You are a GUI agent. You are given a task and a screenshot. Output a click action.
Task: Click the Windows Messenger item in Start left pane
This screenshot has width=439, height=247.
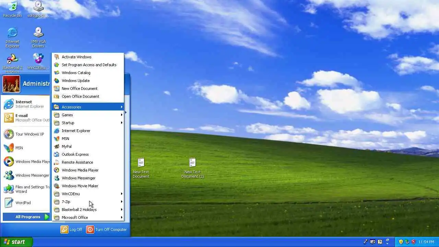coord(26,175)
